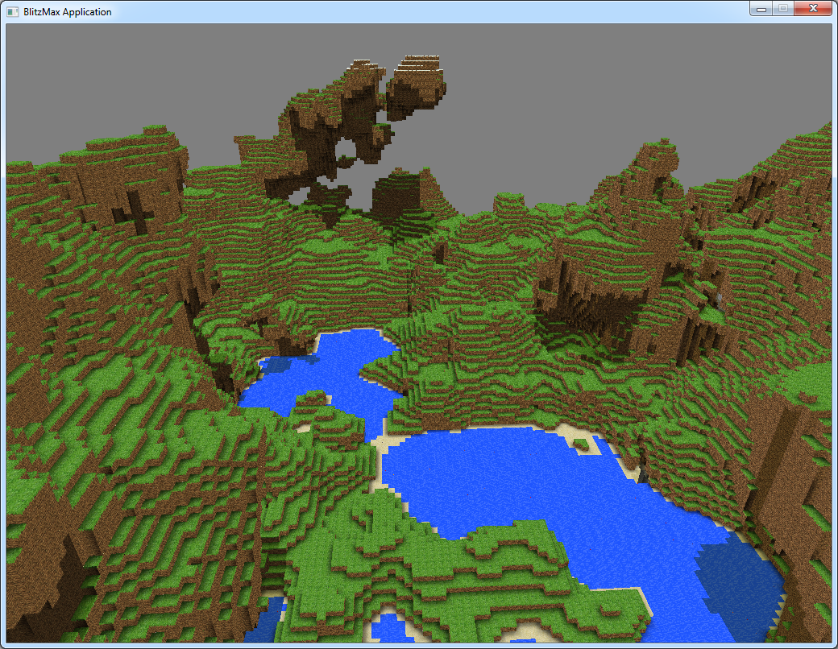Close the BlitzMax Application window
838x649 pixels.
pos(813,9)
